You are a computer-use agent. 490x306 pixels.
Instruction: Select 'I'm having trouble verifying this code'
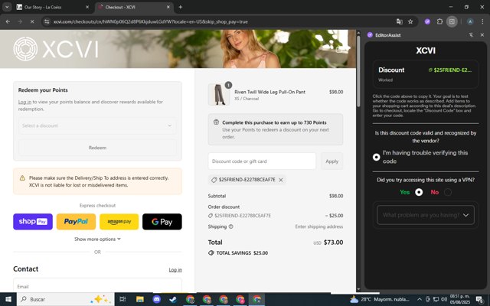[x=376, y=157]
